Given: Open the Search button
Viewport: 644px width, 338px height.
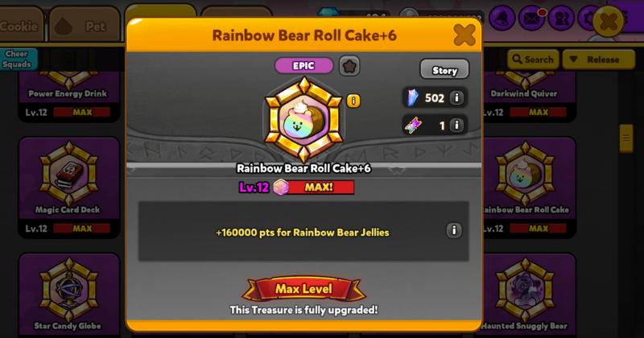Looking at the screenshot, I should coord(533,60).
